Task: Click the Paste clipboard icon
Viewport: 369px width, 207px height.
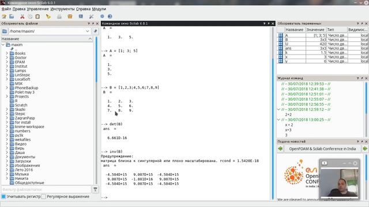Action: pos(37,17)
